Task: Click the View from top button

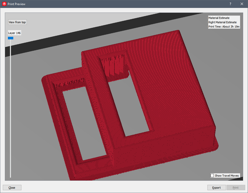Action: coord(17,22)
